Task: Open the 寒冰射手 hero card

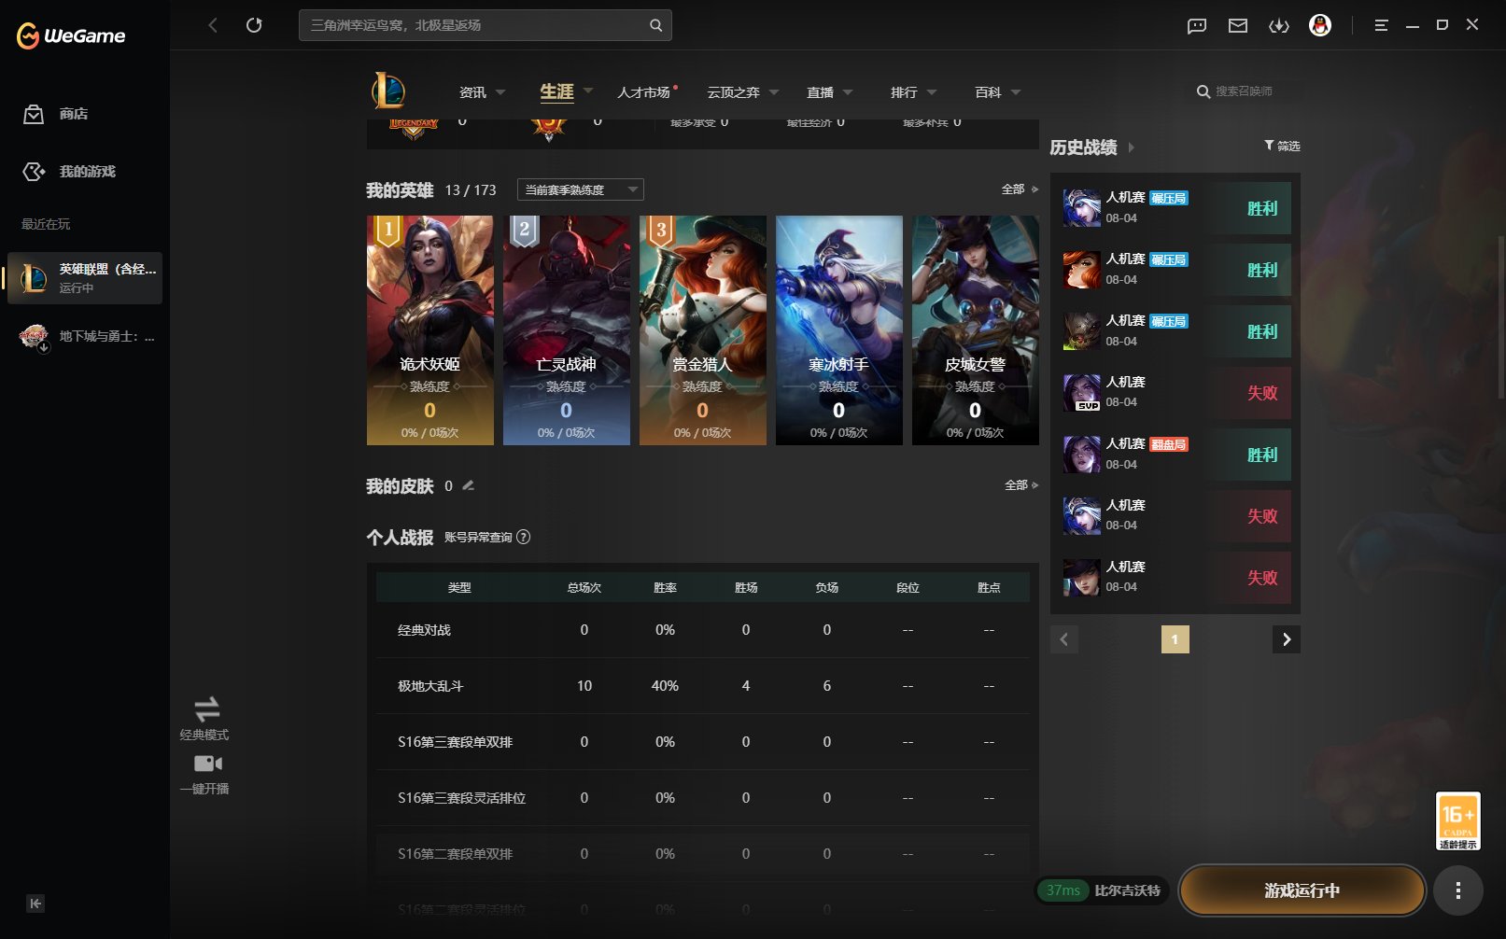Action: [x=839, y=330]
